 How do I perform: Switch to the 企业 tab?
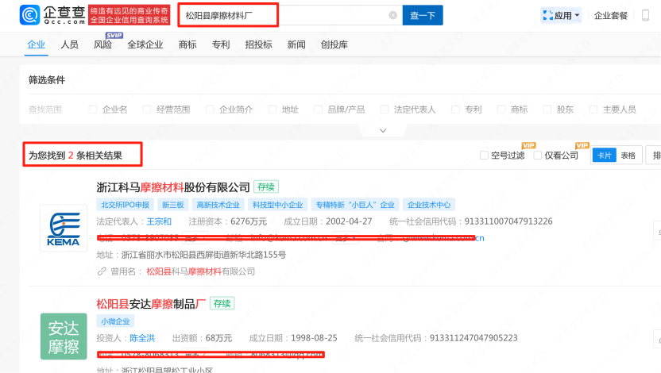click(37, 44)
